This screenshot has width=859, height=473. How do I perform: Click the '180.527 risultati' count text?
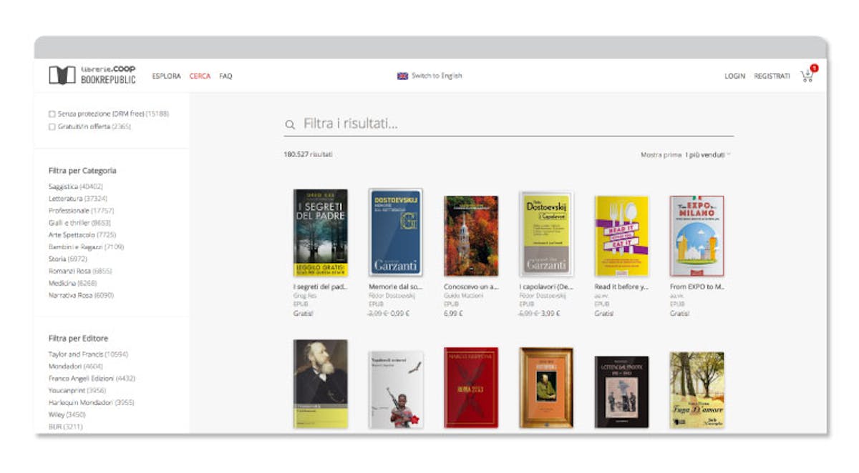(x=308, y=154)
